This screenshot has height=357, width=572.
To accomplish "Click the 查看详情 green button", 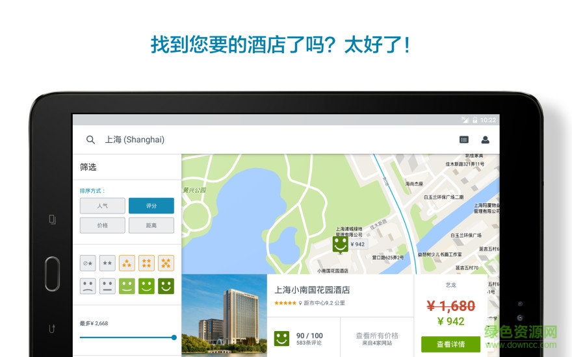I will [x=450, y=344].
